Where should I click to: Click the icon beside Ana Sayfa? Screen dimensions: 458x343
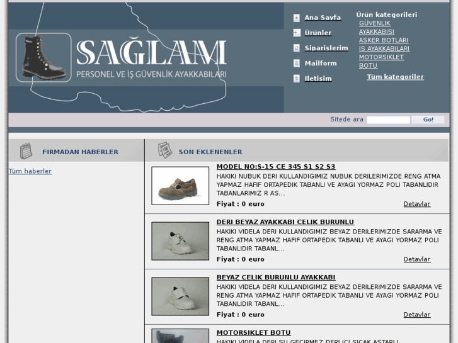297,18
